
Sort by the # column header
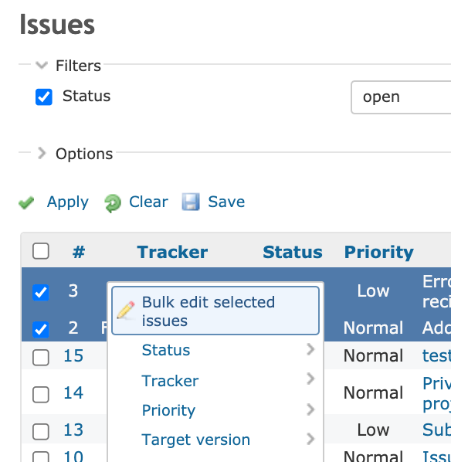pyautogui.click(x=79, y=252)
